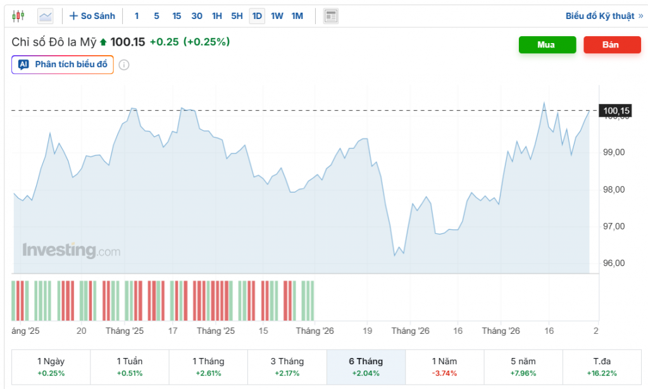Select the T.đa maximum range tab
Viewport: 648px width, 389px height.
(602, 367)
